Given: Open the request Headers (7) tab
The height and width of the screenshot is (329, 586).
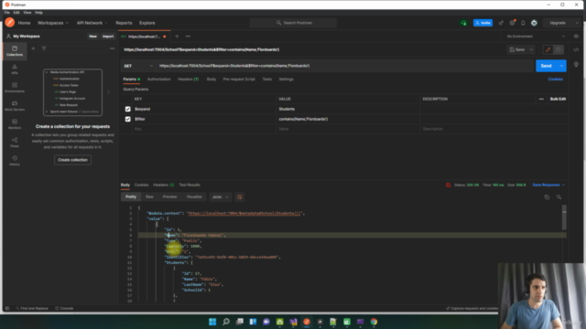Looking at the screenshot, I should pos(188,80).
